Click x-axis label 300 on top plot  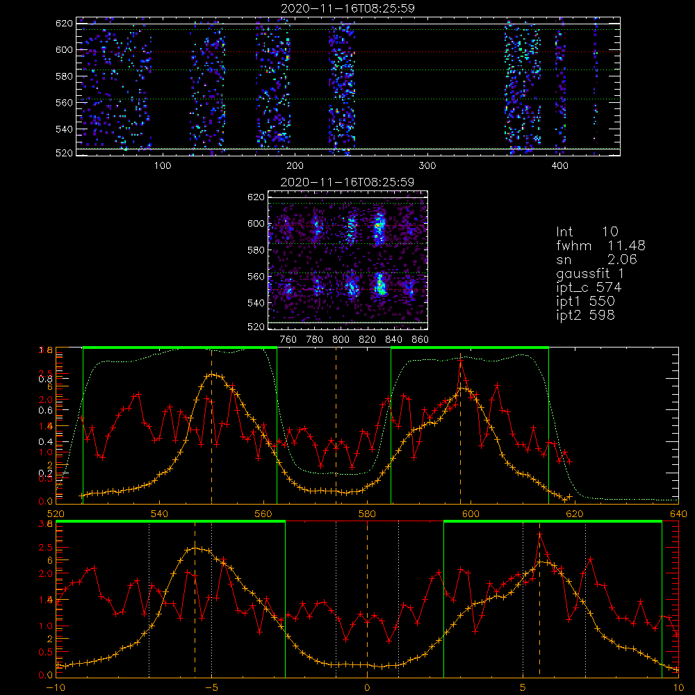427,166
